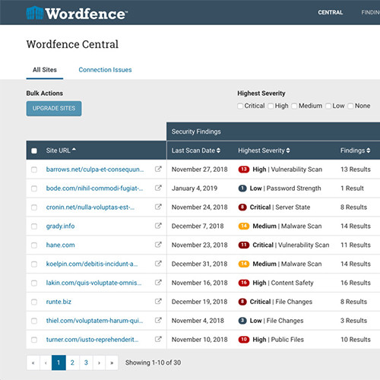Click the dark red 11 severity badge
380x380 pixels.
pyautogui.click(x=244, y=245)
